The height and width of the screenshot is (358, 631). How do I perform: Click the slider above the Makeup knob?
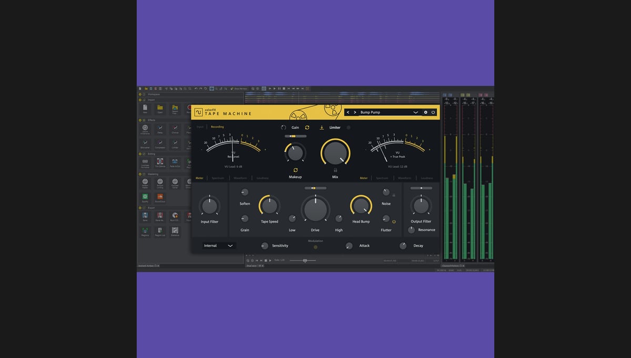[x=296, y=136]
